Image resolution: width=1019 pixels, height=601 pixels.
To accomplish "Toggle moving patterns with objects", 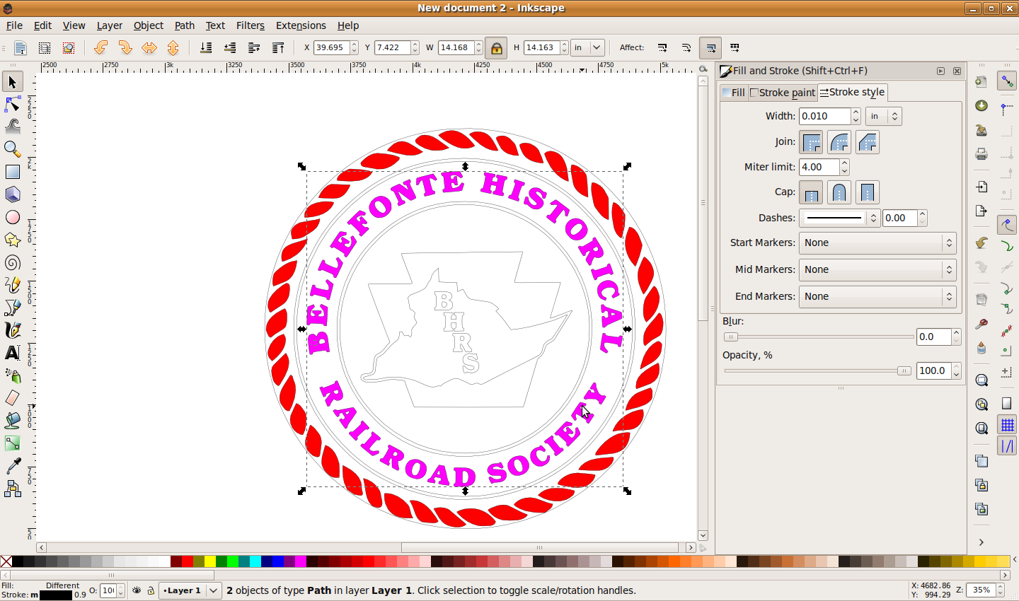I will (x=735, y=47).
